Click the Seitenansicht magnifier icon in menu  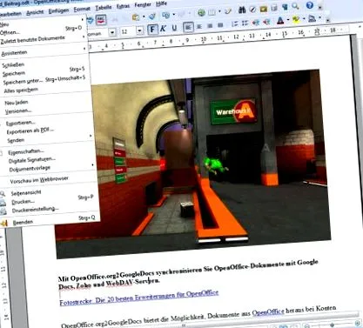[x=3, y=194]
